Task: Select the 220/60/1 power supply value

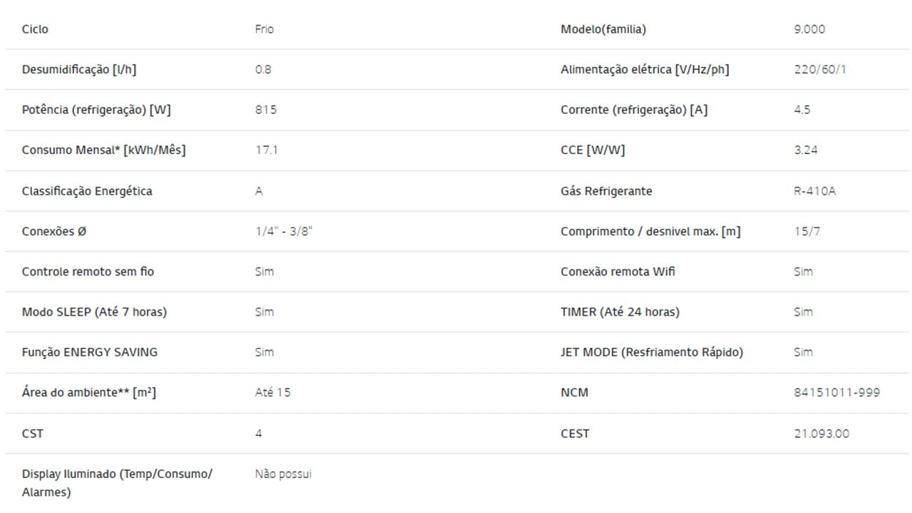Action: [x=820, y=70]
